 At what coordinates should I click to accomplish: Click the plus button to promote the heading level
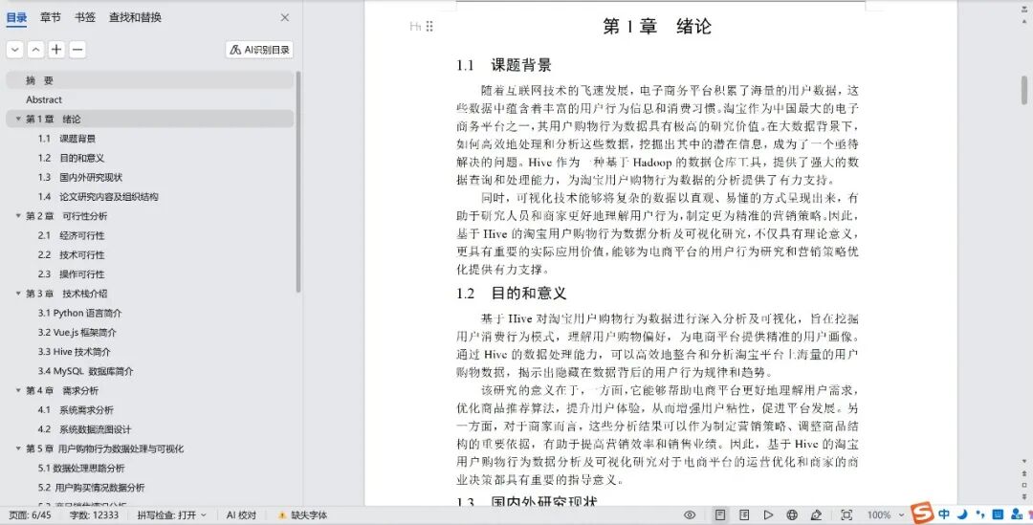click(x=56, y=50)
